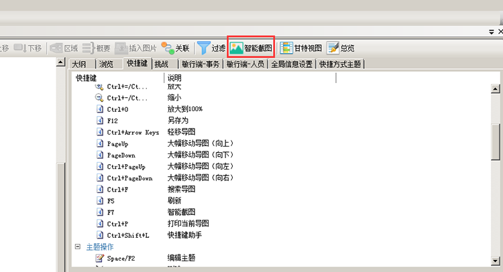
Task: Click the zoom-in magnifier icon beside 放大
Action: [99, 86]
